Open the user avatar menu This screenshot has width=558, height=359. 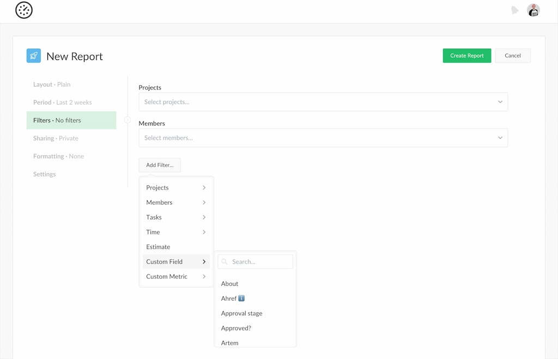pyautogui.click(x=533, y=10)
